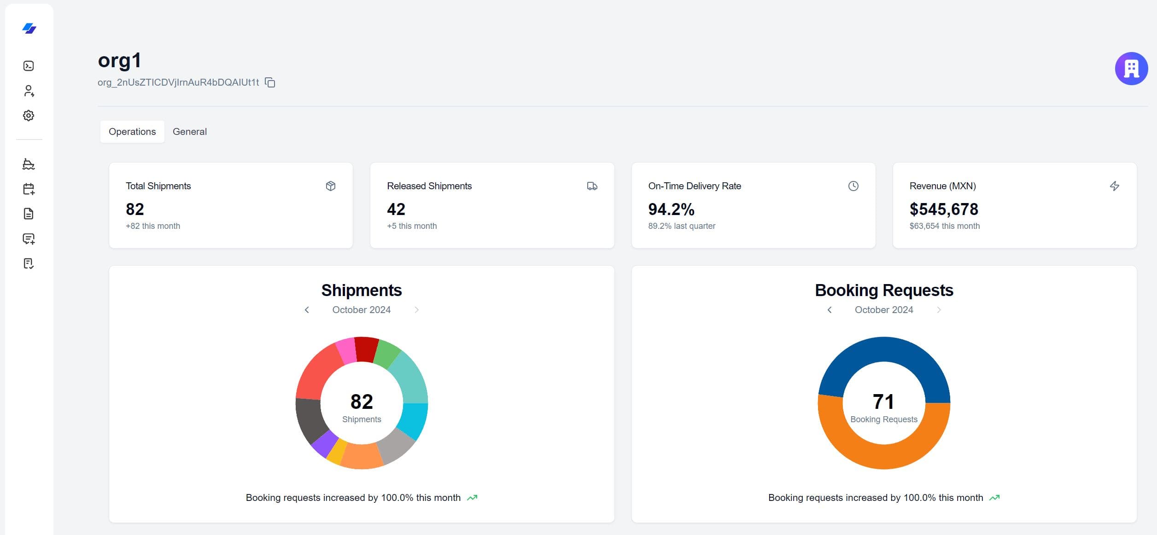Select the Operations tab
The image size is (1157, 535).
click(x=132, y=131)
